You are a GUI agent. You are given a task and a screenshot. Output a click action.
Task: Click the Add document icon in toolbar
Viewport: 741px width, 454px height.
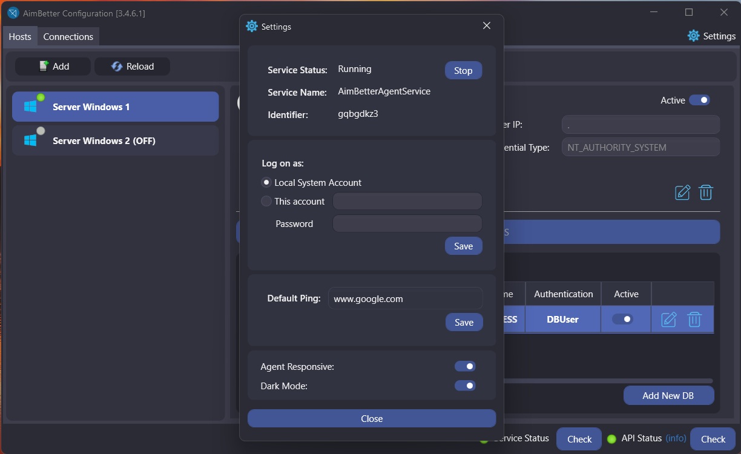point(44,66)
